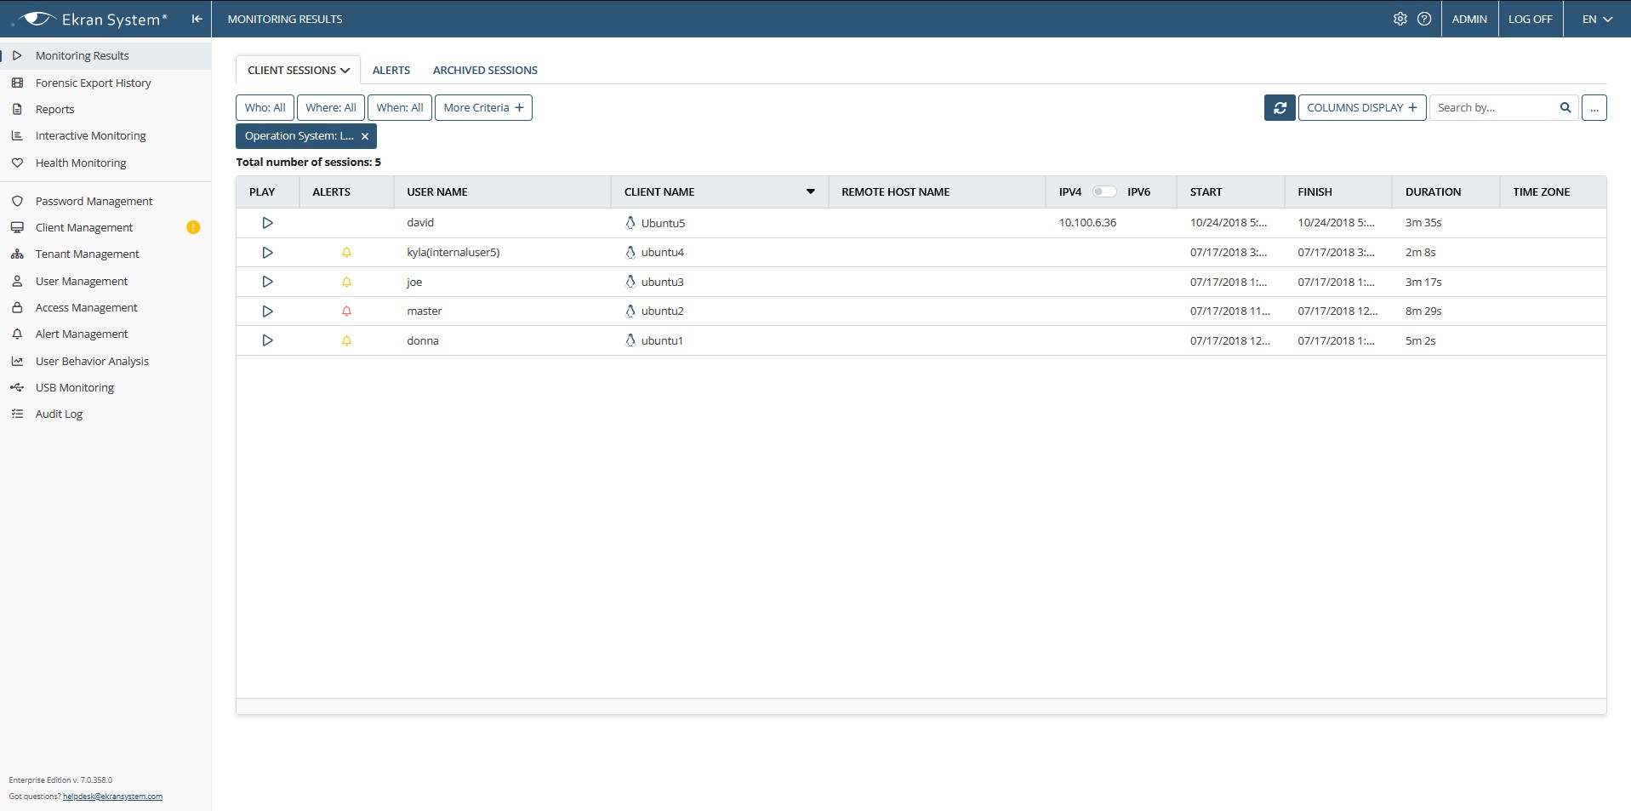Open the Where: All filter

[x=331, y=108]
